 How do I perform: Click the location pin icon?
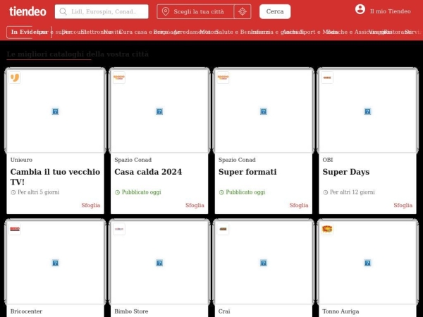click(166, 11)
